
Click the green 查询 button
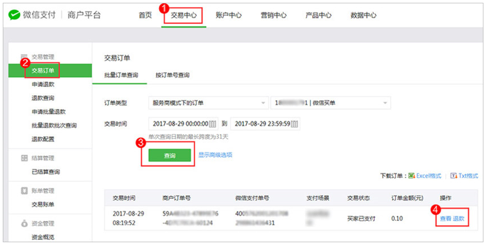tap(170, 155)
